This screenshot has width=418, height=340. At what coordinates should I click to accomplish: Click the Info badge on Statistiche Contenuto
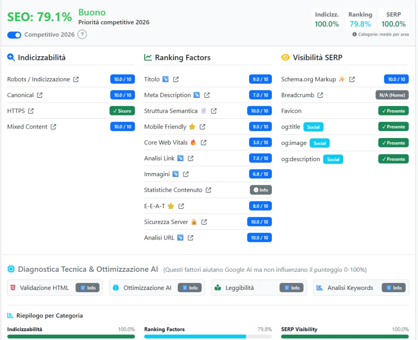tap(260, 190)
